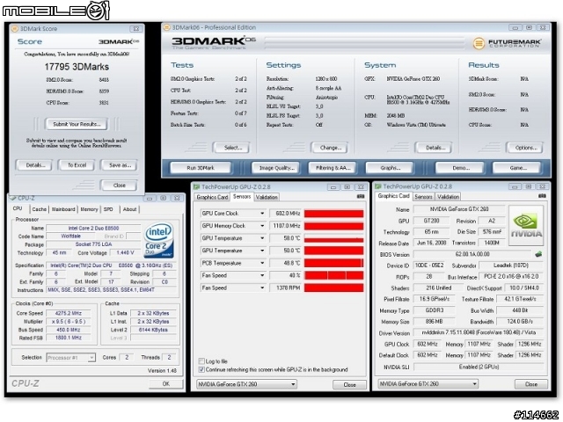Open the GPU Temperature 58.0 °C sensor dropdown
The image size is (563, 422).
pyautogui.click(x=262, y=238)
